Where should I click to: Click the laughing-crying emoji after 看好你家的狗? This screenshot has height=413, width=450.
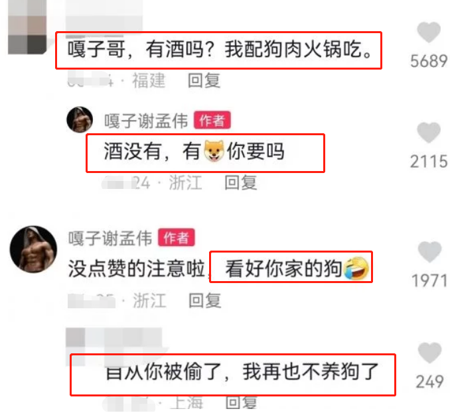pos(356,268)
